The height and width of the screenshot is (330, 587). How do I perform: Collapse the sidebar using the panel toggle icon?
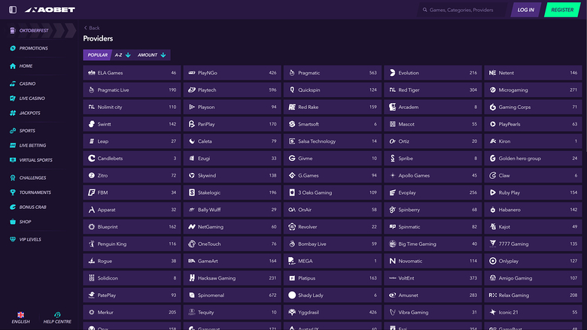[13, 10]
